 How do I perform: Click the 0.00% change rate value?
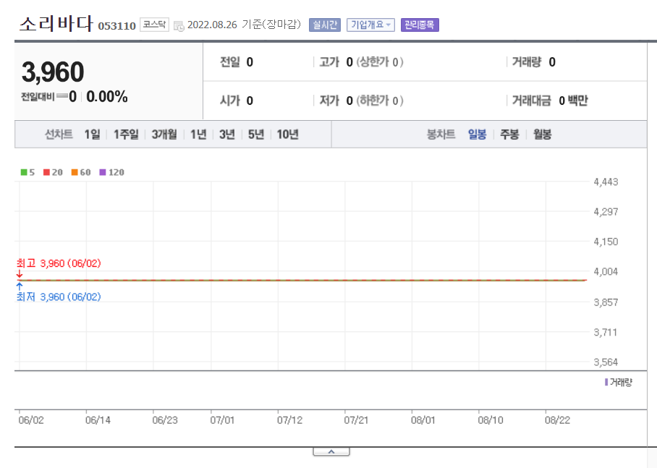click(107, 97)
